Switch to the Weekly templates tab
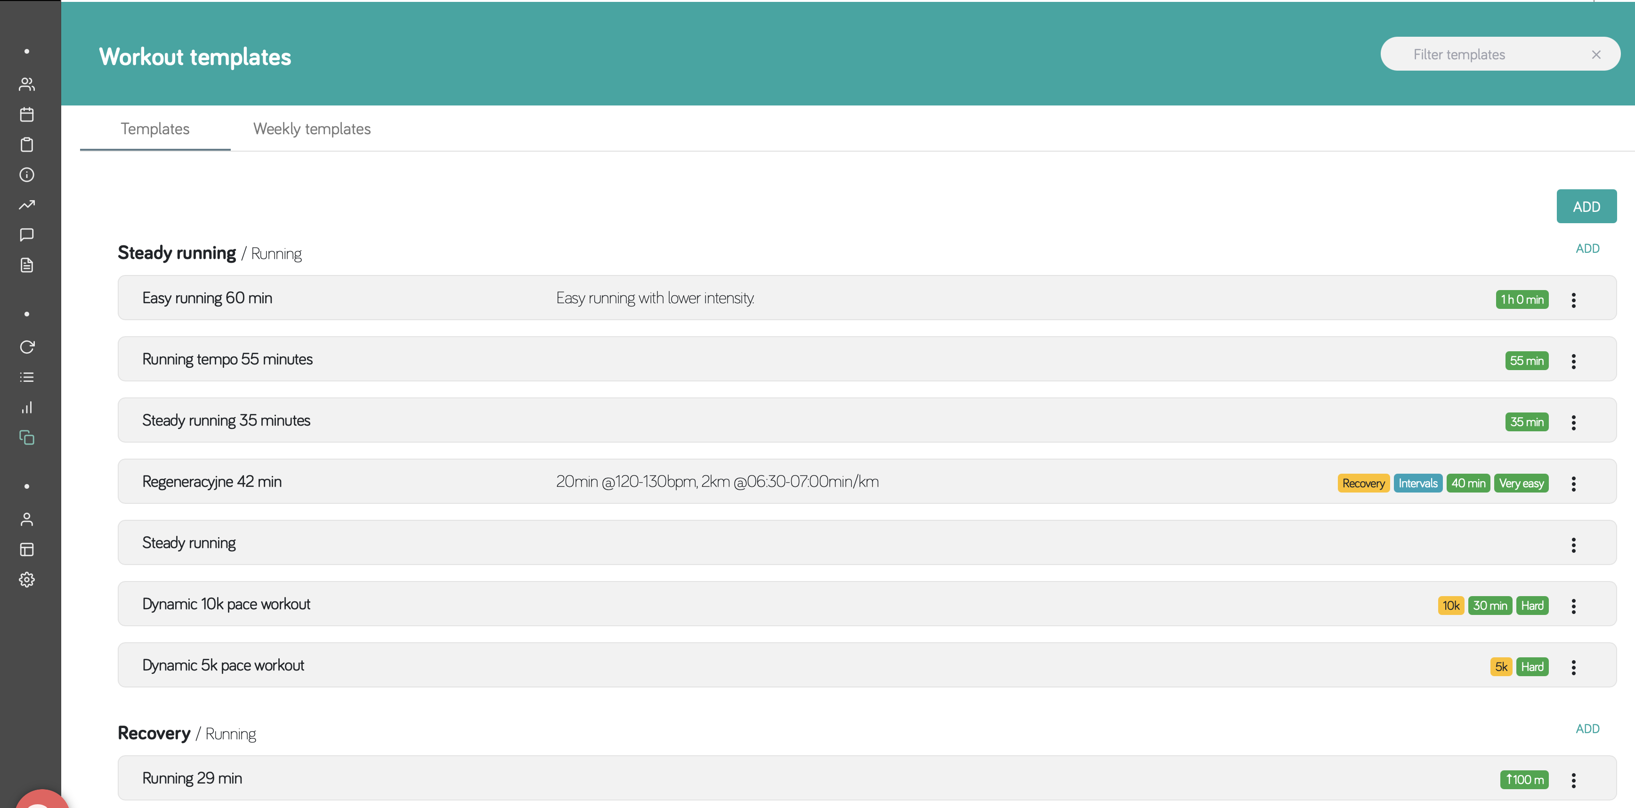This screenshot has height=808, width=1635. point(312,129)
